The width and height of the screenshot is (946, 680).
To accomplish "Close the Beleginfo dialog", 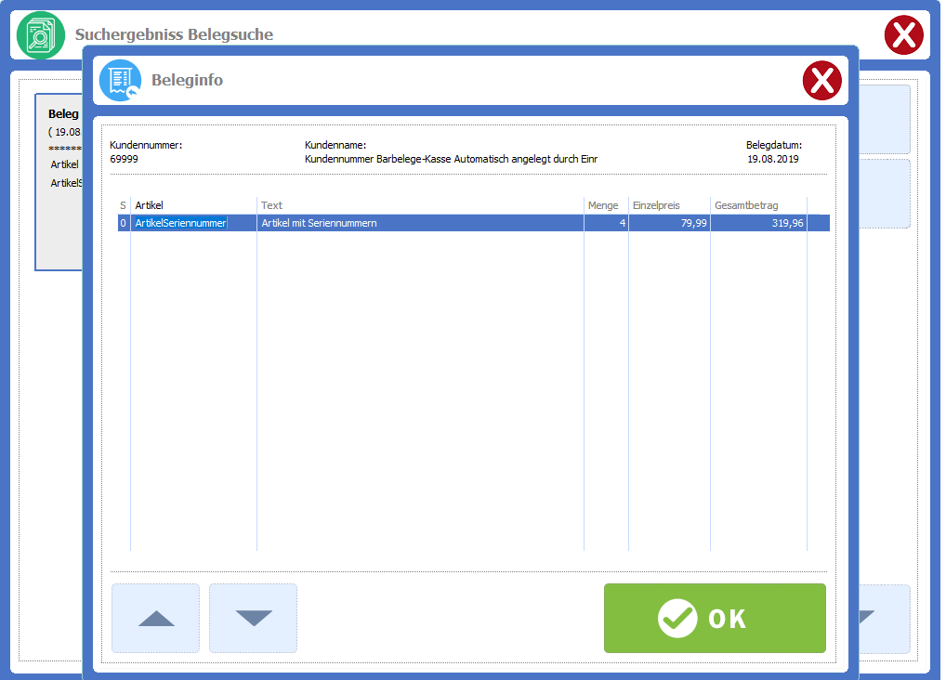I will click(821, 81).
